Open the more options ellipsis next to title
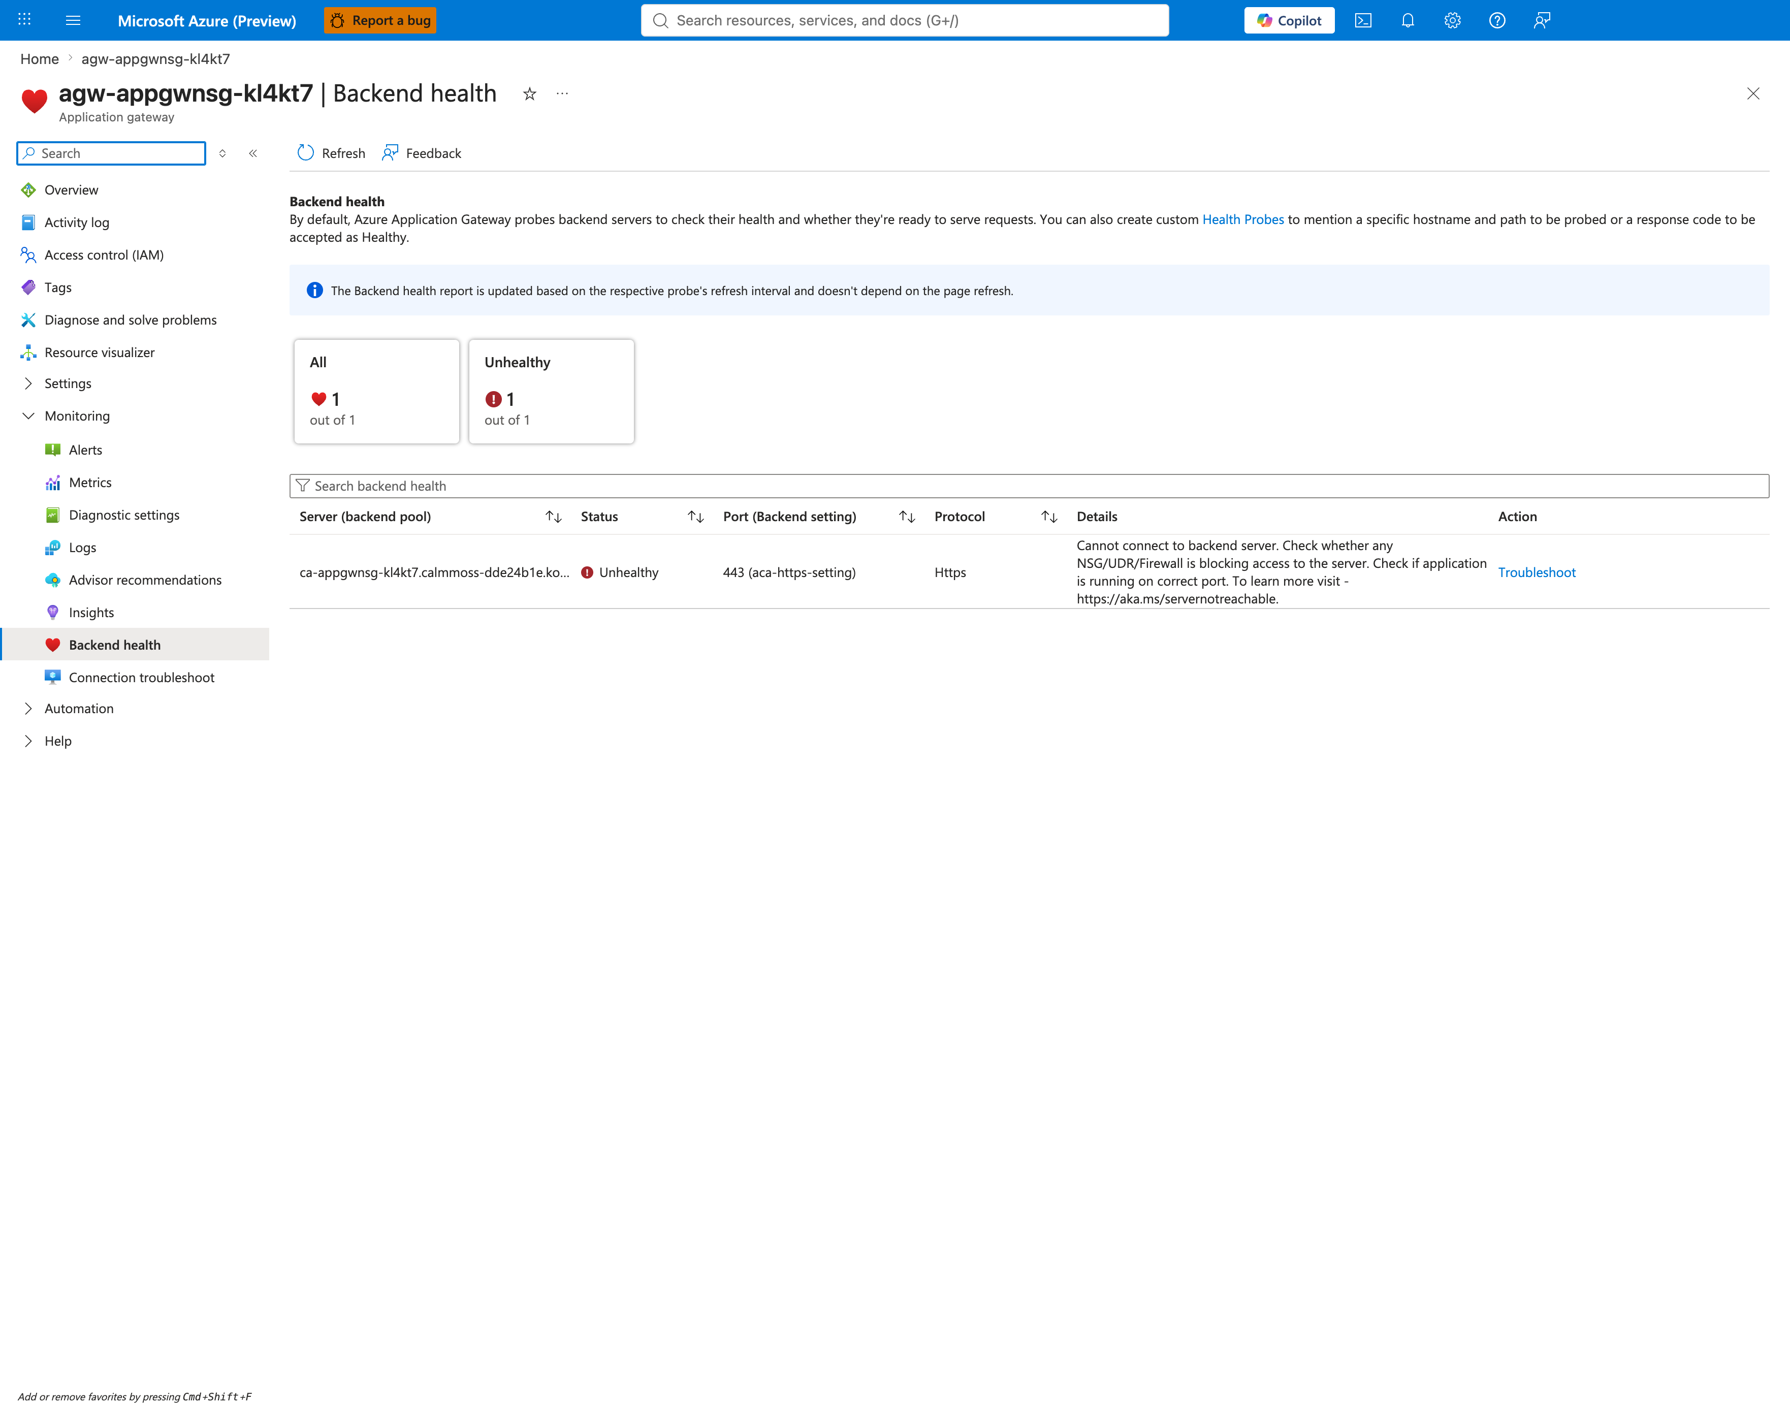Viewport: 1790px width, 1407px height. coord(562,93)
